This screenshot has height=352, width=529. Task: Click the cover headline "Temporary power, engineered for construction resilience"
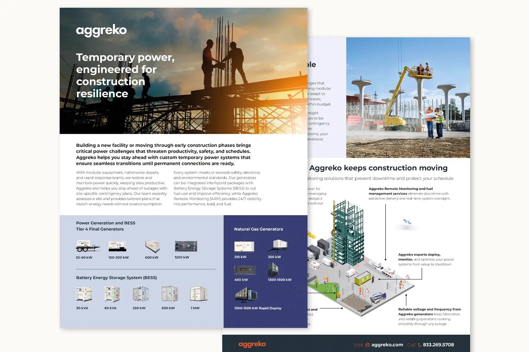(125, 75)
